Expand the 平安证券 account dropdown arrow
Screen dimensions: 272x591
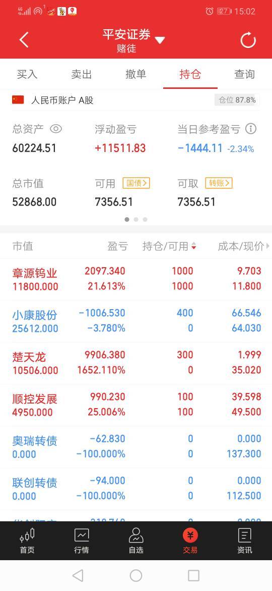(x=160, y=40)
